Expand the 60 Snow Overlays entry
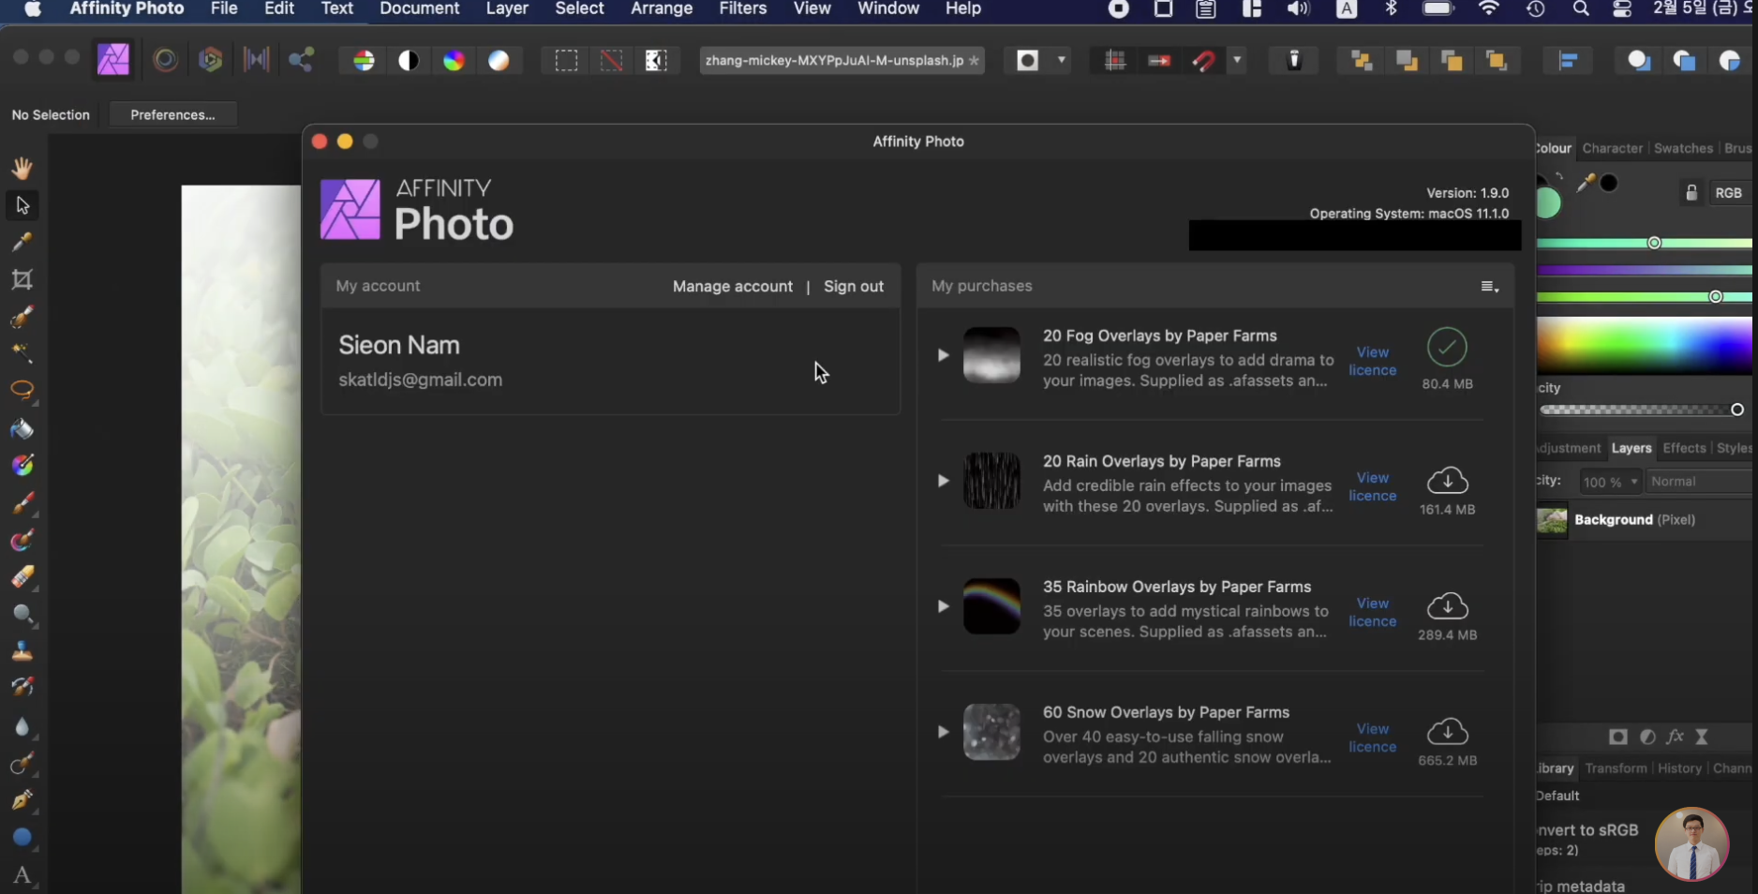This screenshot has width=1758, height=894. (943, 732)
